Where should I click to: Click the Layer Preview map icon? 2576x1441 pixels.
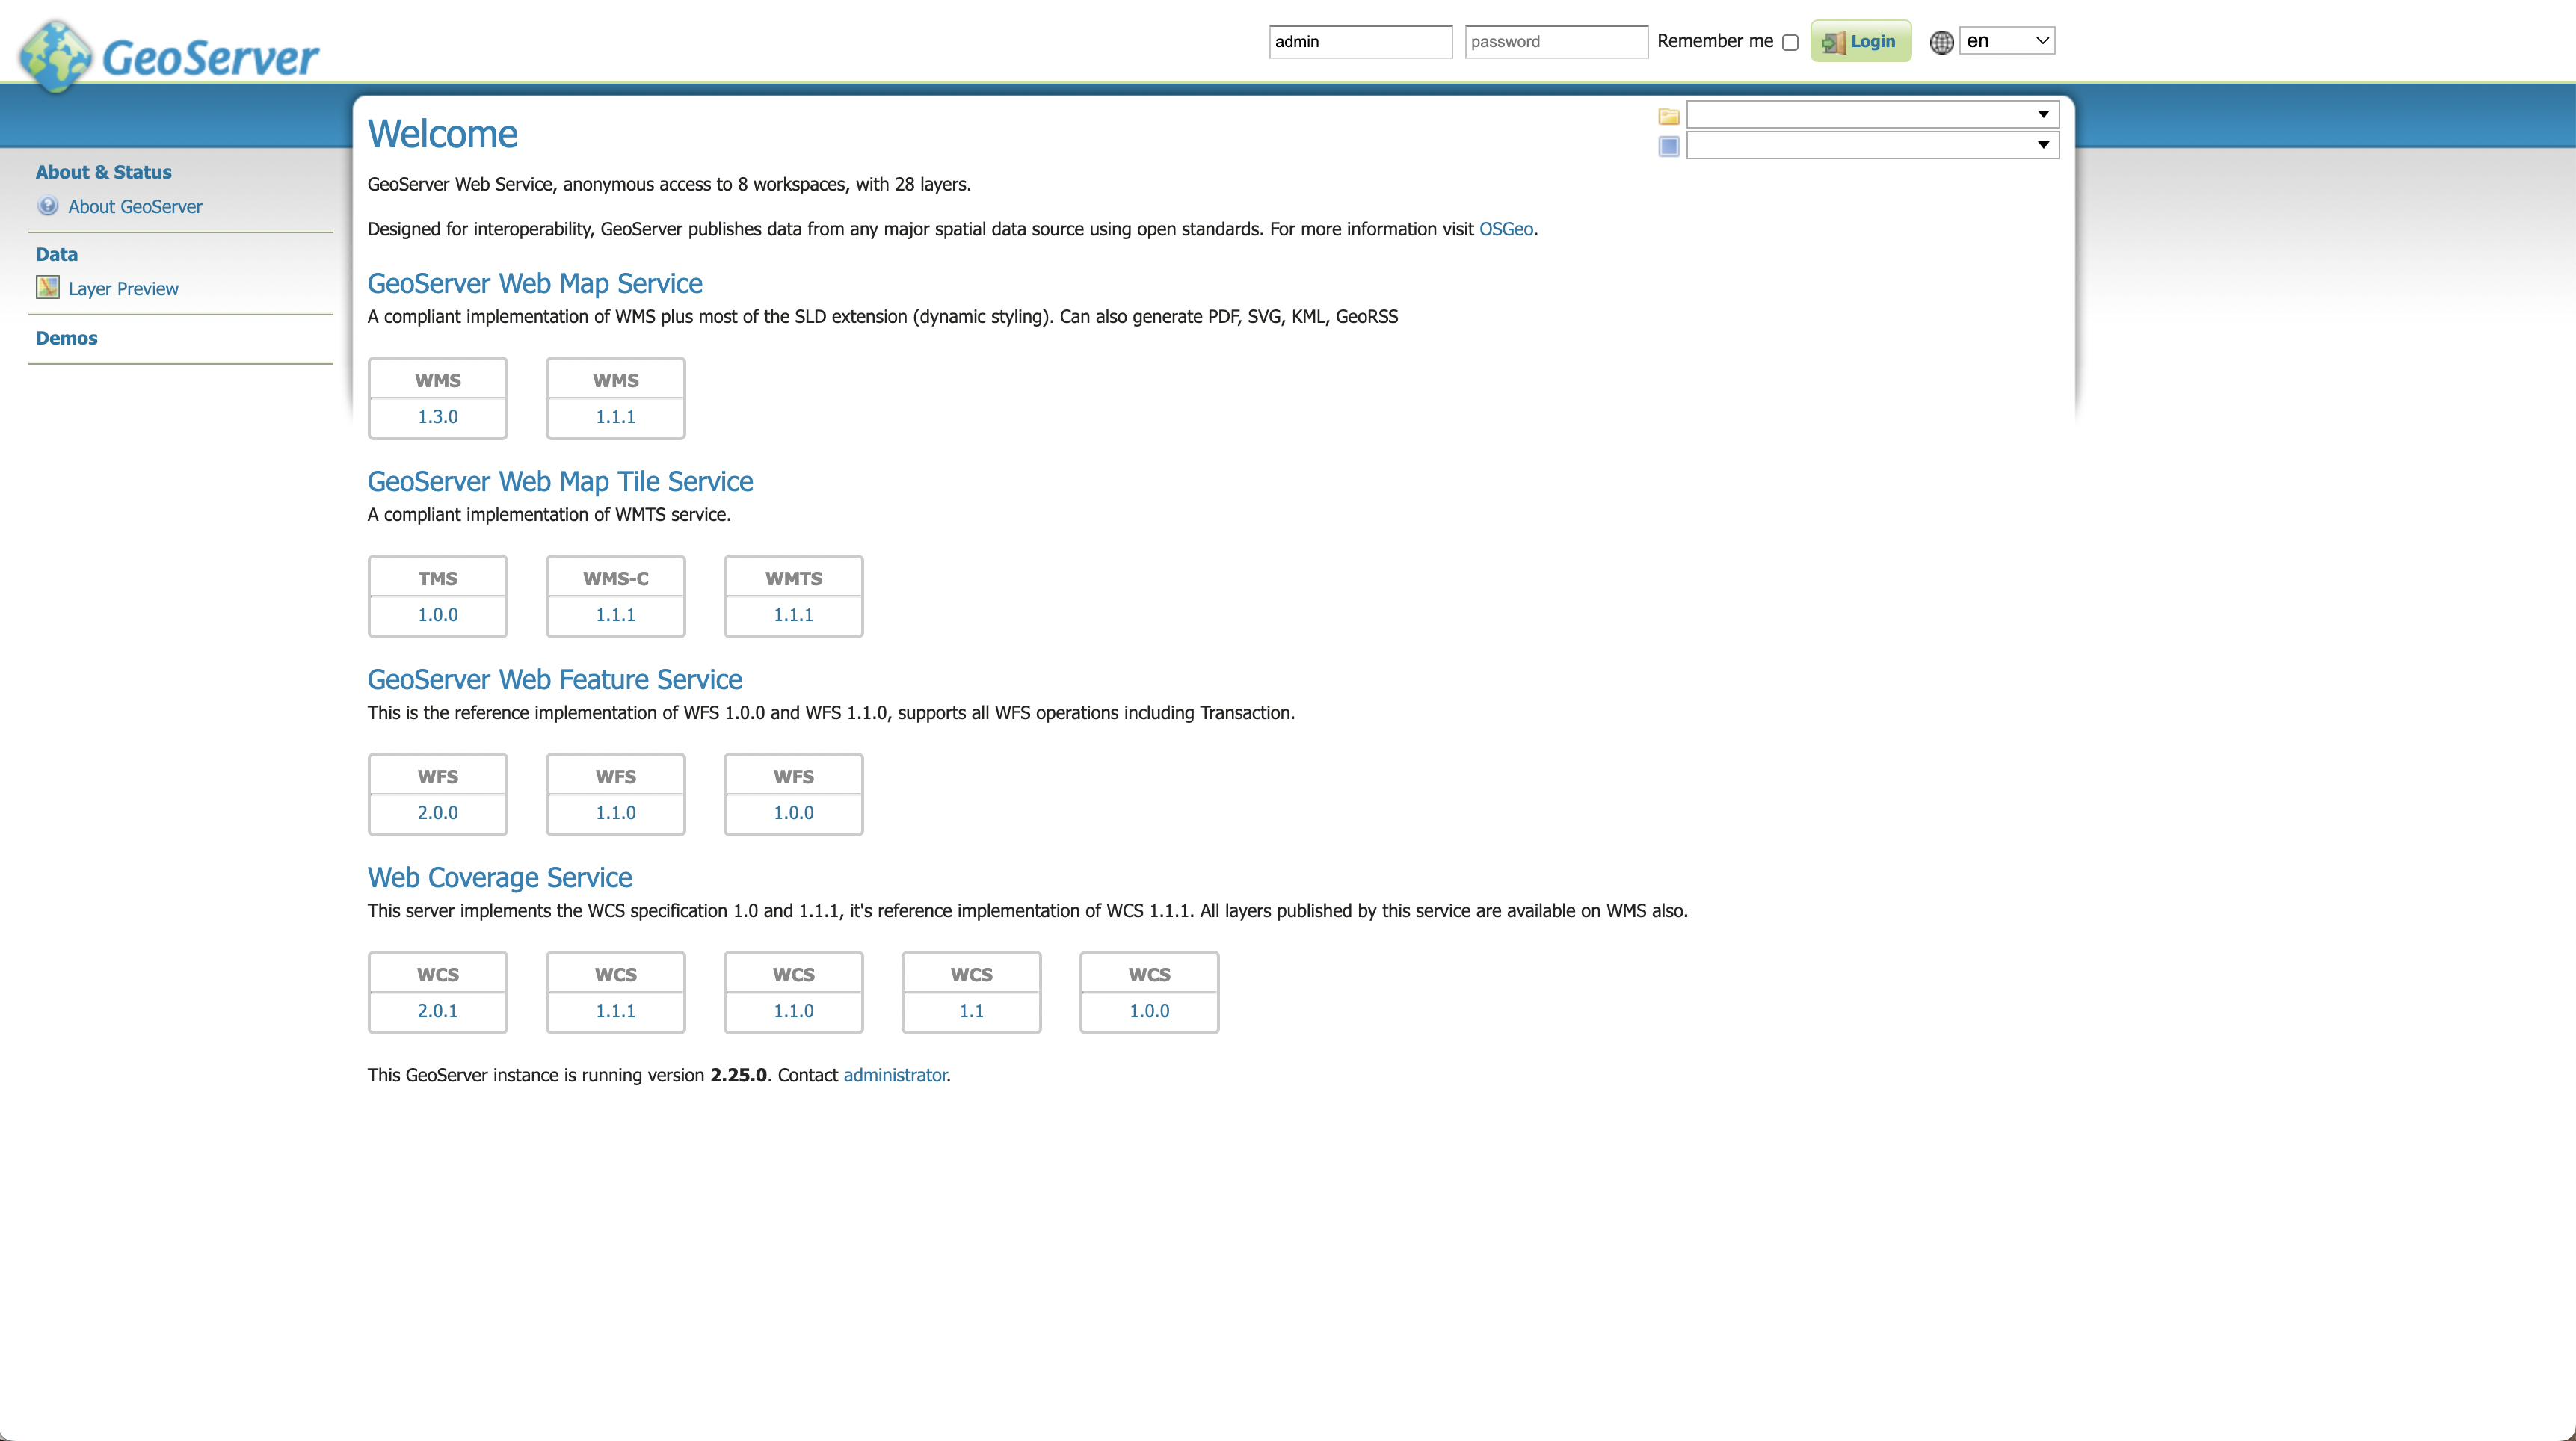(47, 288)
